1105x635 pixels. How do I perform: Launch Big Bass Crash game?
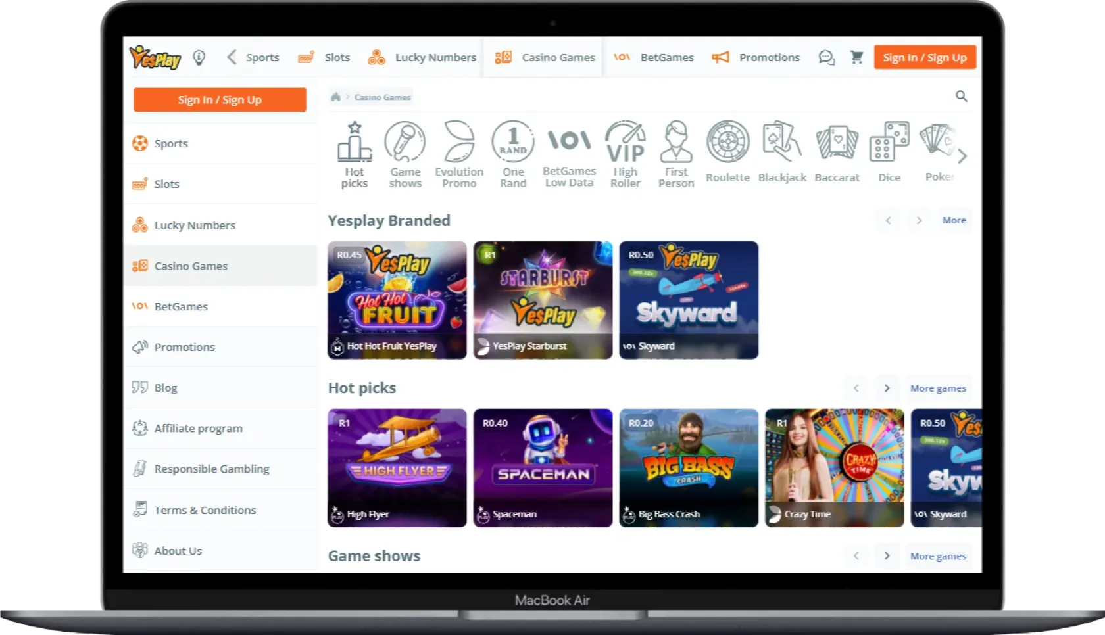689,468
